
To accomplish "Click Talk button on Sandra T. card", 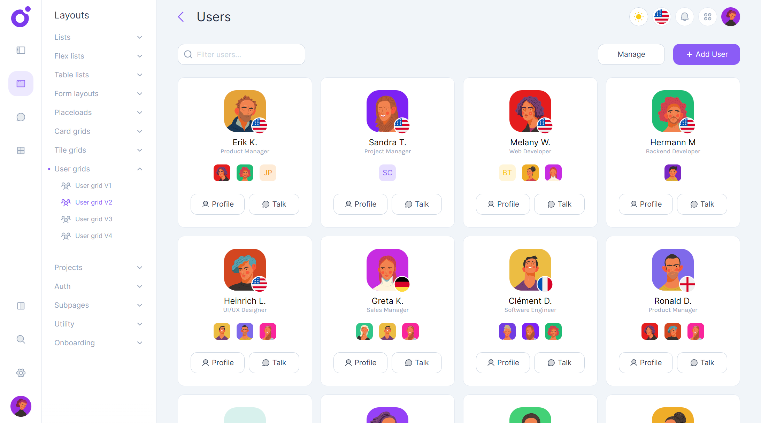I will tap(416, 204).
